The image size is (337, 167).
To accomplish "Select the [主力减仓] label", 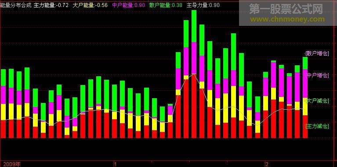I will pyautogui.click(x=317, y=126).
